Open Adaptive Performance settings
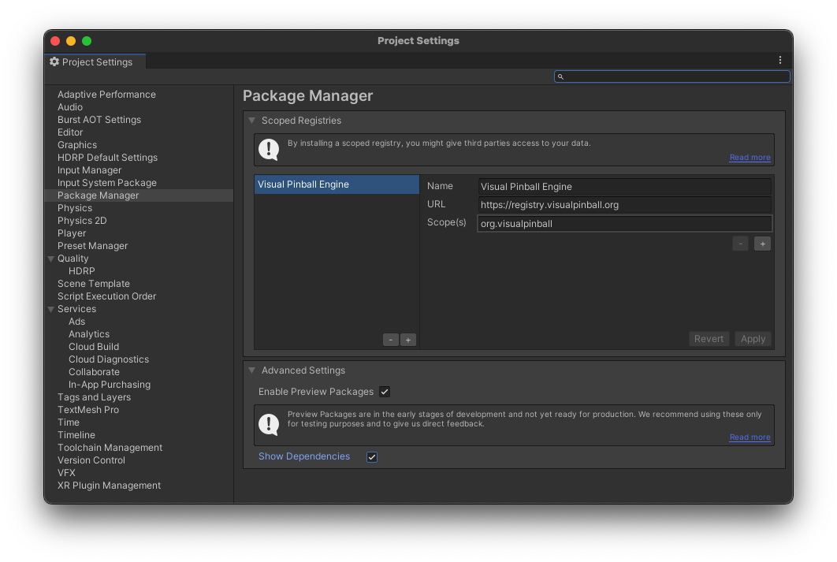This screenshot has height=562, width=837. (106, 95)
